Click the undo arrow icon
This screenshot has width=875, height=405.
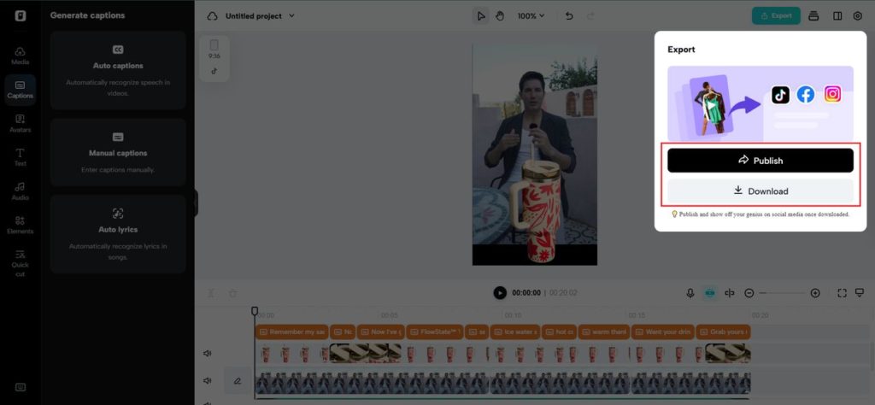click(x=569, y=16)
